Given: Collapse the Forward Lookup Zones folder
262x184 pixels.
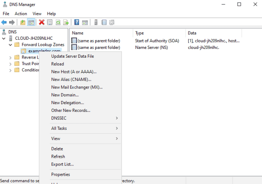Looking at the screenshot, I should (x=10, y=45).
